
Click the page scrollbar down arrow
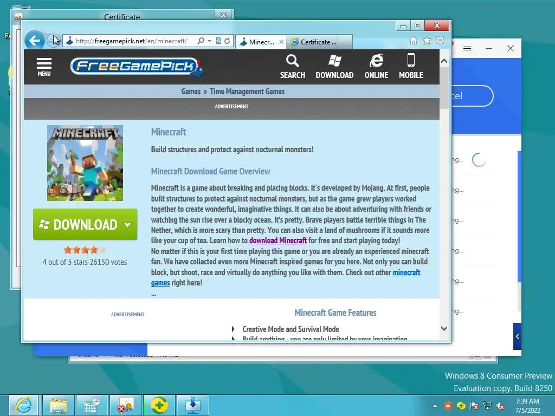click(444, 328)
